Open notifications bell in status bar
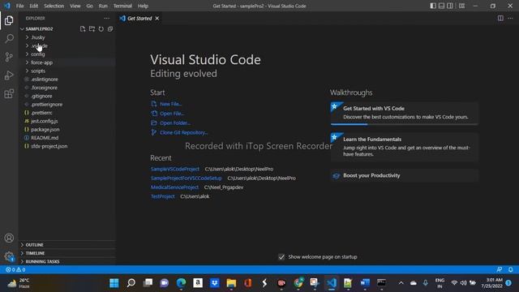The image size is (519, 292). point(510,270)
